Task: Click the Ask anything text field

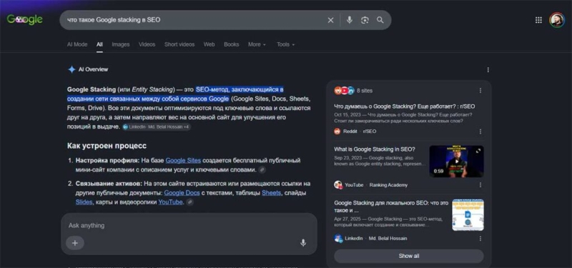Action: point(189,225)
